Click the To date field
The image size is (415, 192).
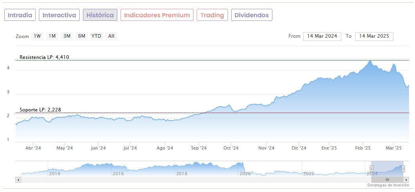click(x=374, y=36)
